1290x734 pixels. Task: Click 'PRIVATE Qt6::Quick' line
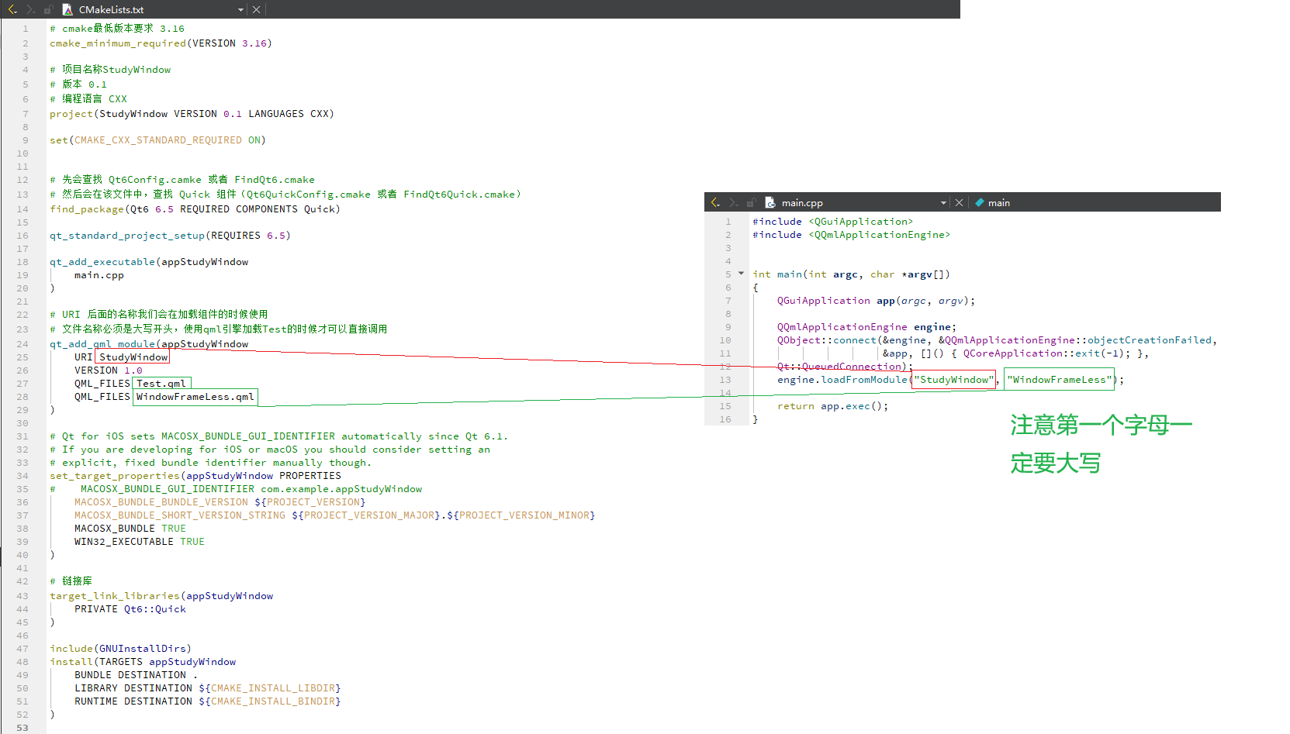(x=130, y=609)
